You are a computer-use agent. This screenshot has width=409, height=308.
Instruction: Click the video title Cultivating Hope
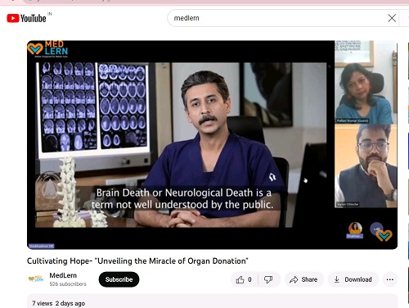point(137,260)
